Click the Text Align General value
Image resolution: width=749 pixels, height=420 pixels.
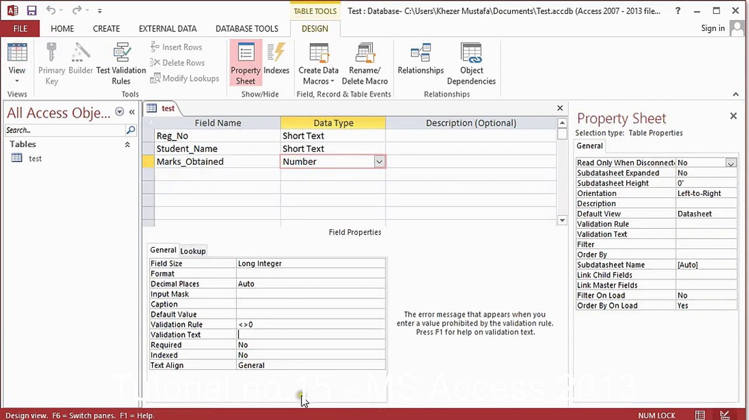(x=310, y=365)
